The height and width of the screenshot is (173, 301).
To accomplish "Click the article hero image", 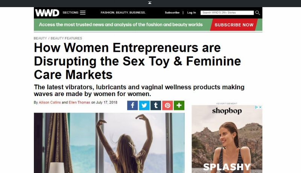I will 109,143.
